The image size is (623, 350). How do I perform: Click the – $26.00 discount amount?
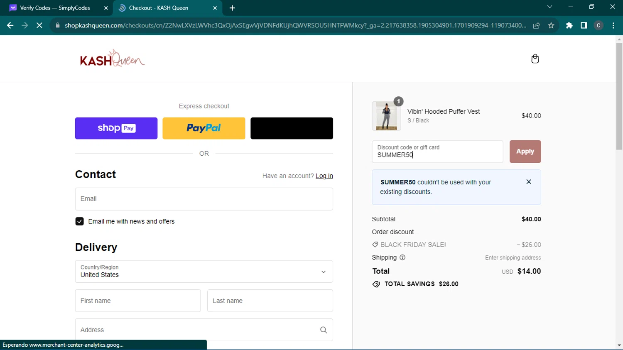529,245
